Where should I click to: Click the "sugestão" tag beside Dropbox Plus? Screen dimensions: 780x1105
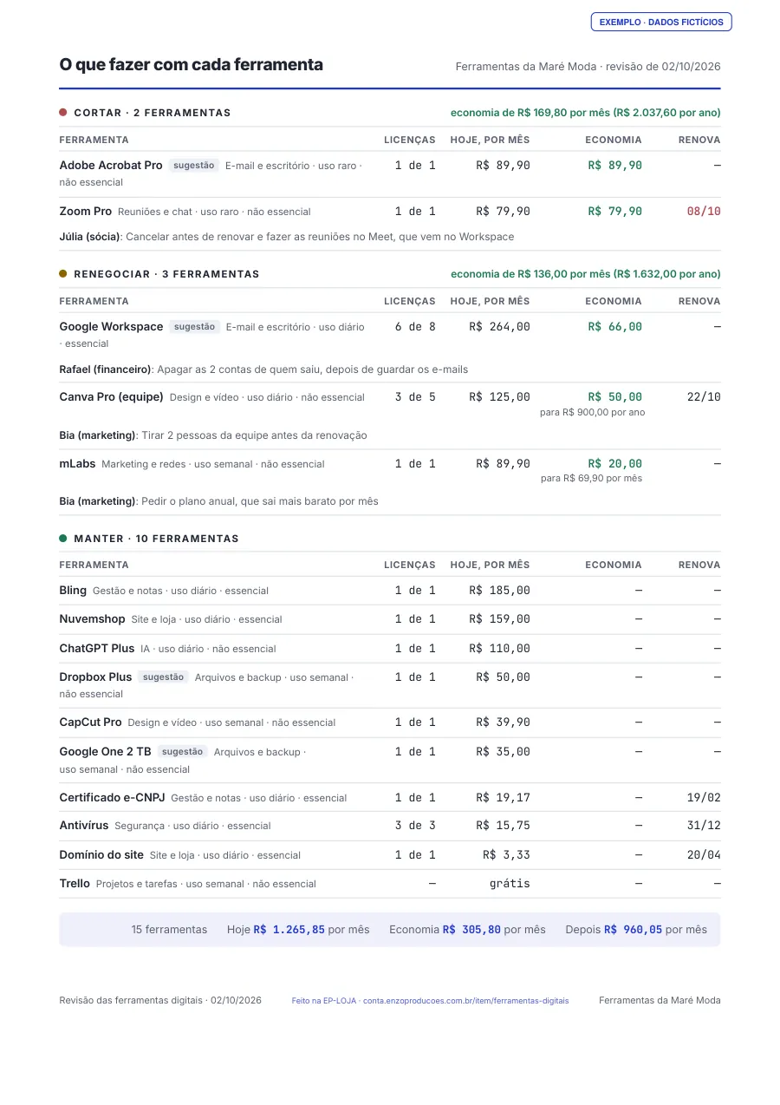tap(163, 677)
